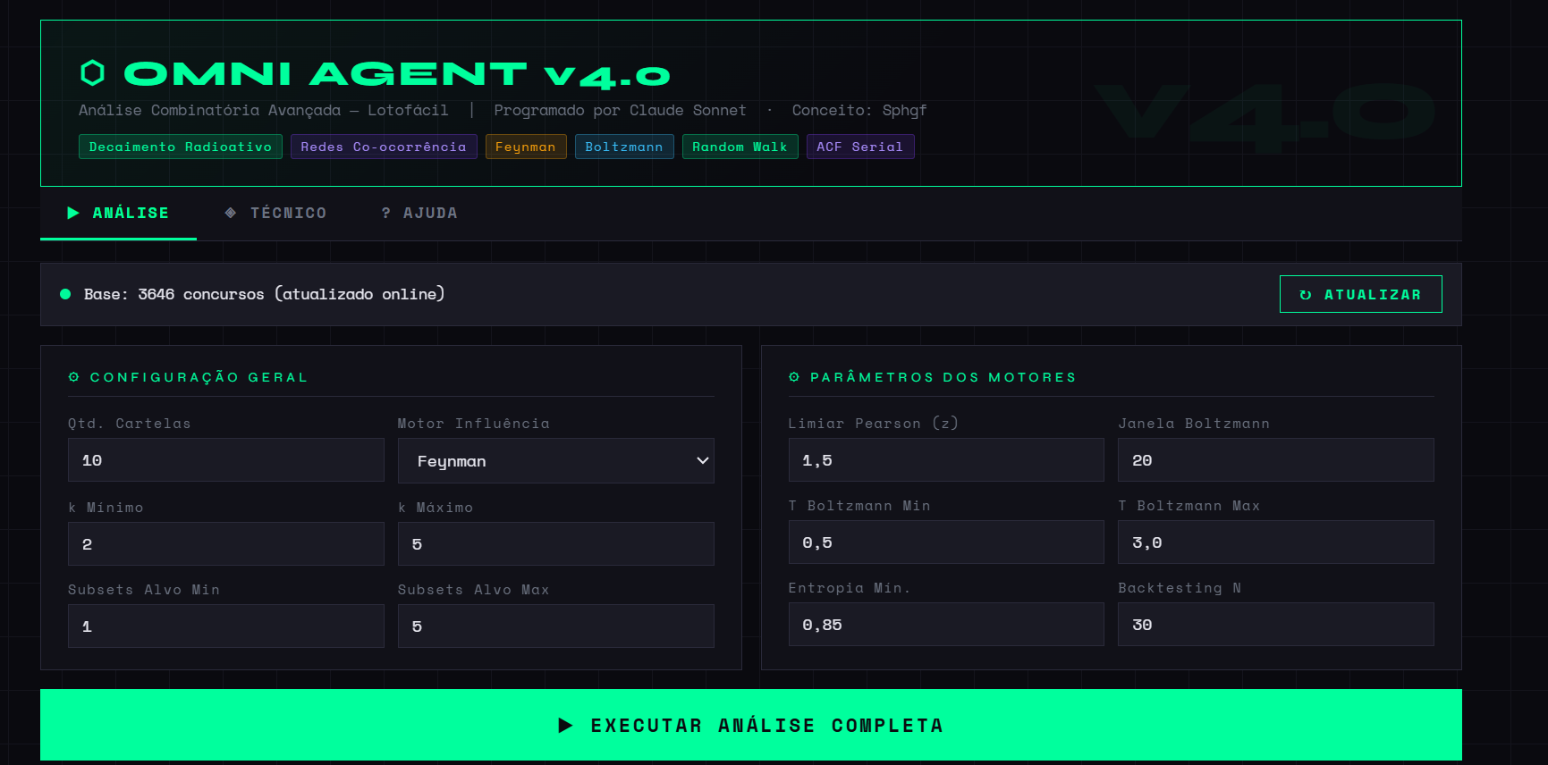Run Executar Análise Completa
This screenshot has height=765, width=1548.
(750, 725)
